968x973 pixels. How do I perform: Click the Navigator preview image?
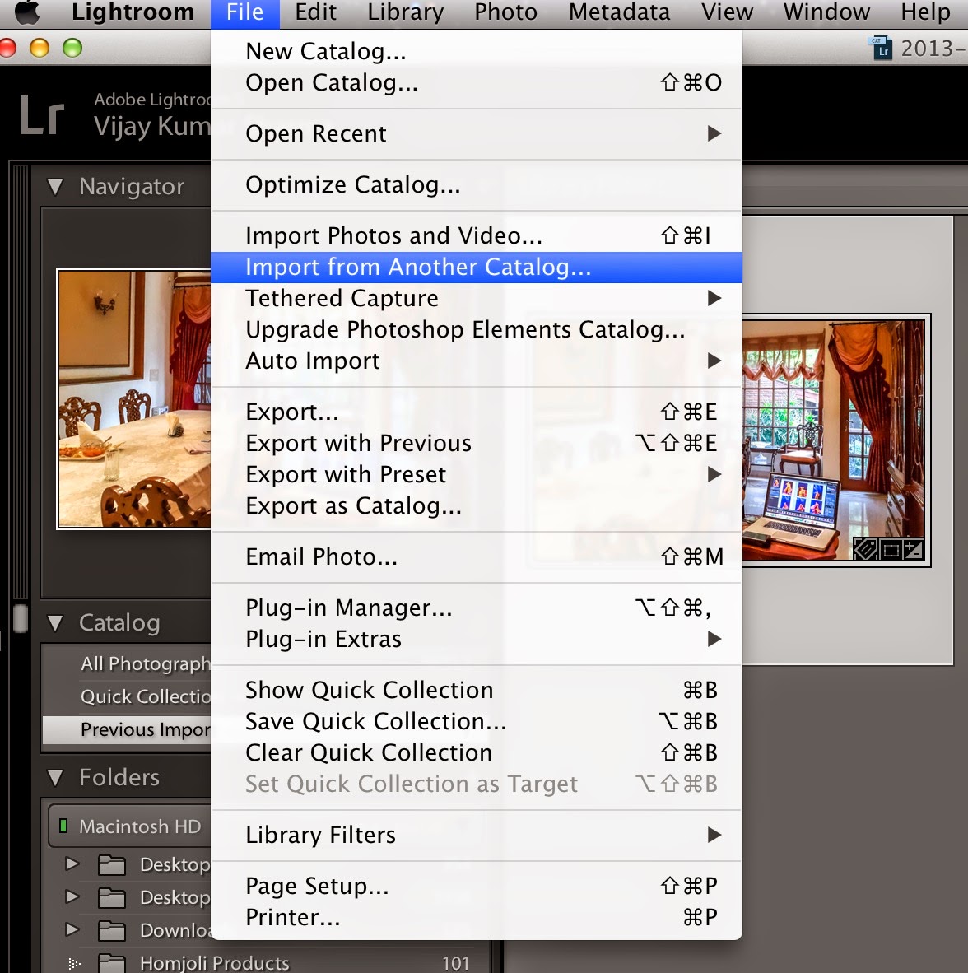coord(134,399)
